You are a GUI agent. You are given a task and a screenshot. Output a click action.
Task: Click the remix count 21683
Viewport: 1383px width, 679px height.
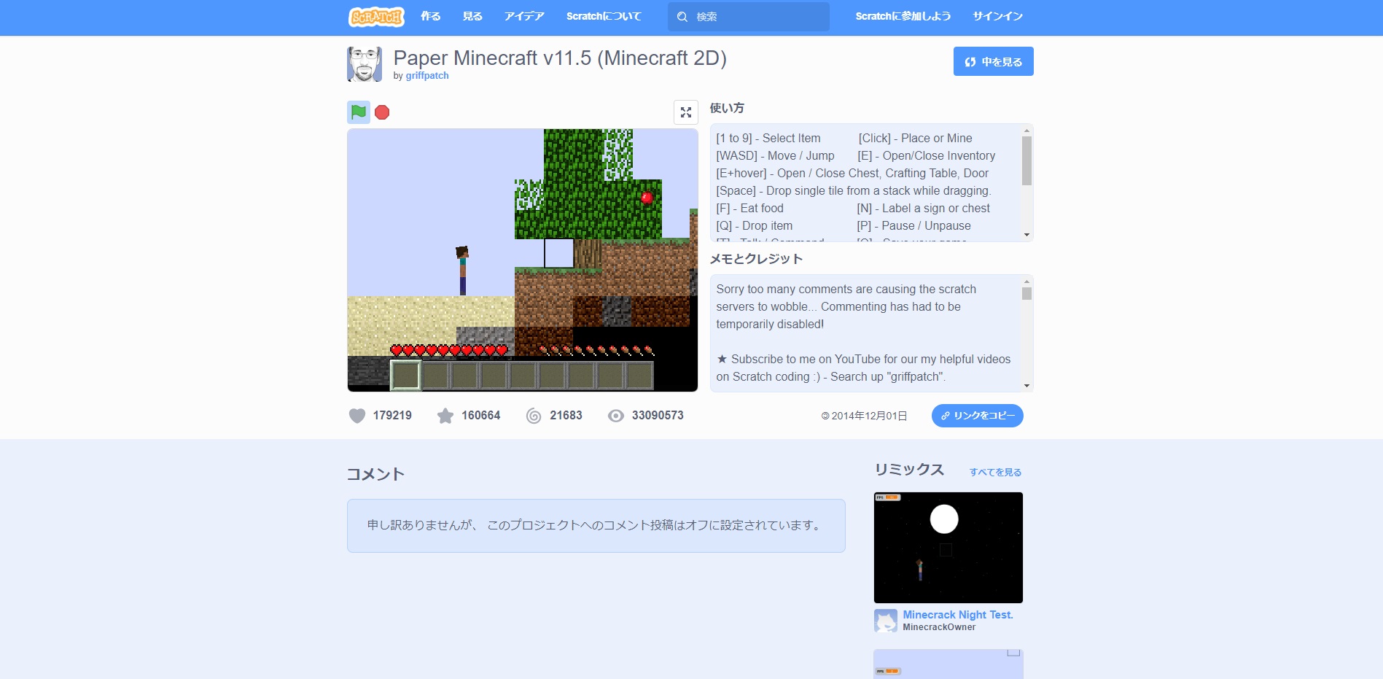[566, 416]
